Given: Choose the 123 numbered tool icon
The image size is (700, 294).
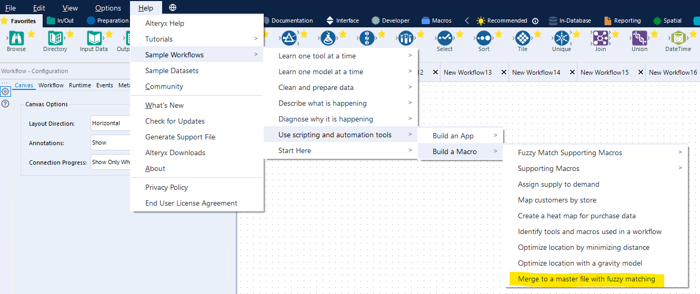Looking at the screenshot, I should click(x=367, y=38).
